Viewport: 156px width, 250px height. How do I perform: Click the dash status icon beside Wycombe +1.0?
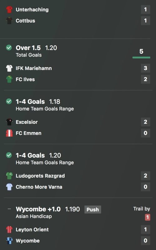tap(9, 209)
